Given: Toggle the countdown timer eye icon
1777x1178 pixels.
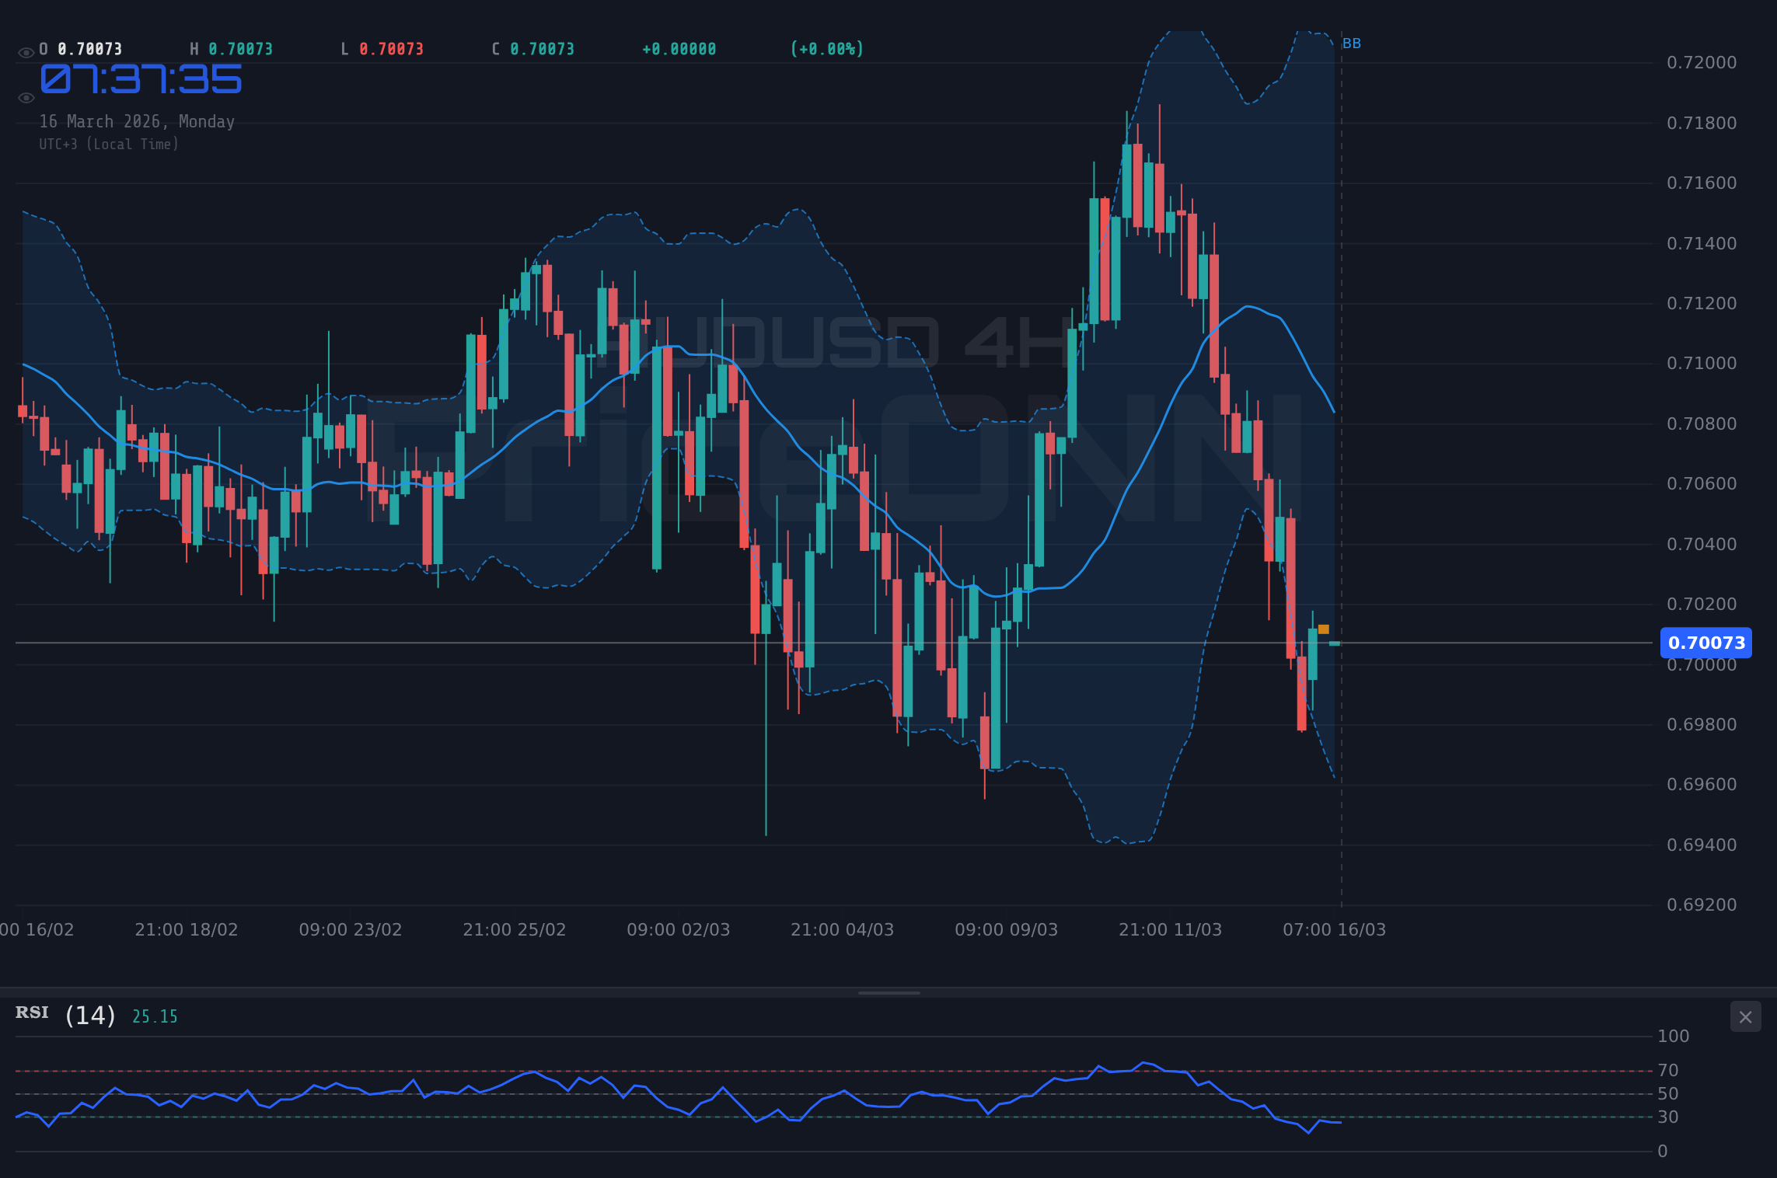Looking at the screenshot, I should click(26, 97).
